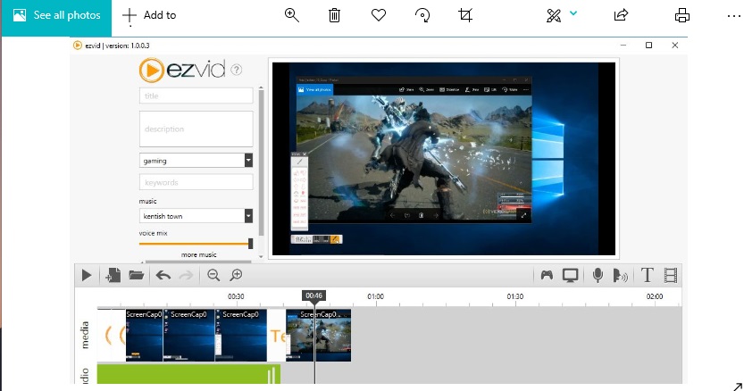Viewport: 744px width, 391px height.
Task: Click the 01:30 timeline ruler mark
Action: click(514, 296)
